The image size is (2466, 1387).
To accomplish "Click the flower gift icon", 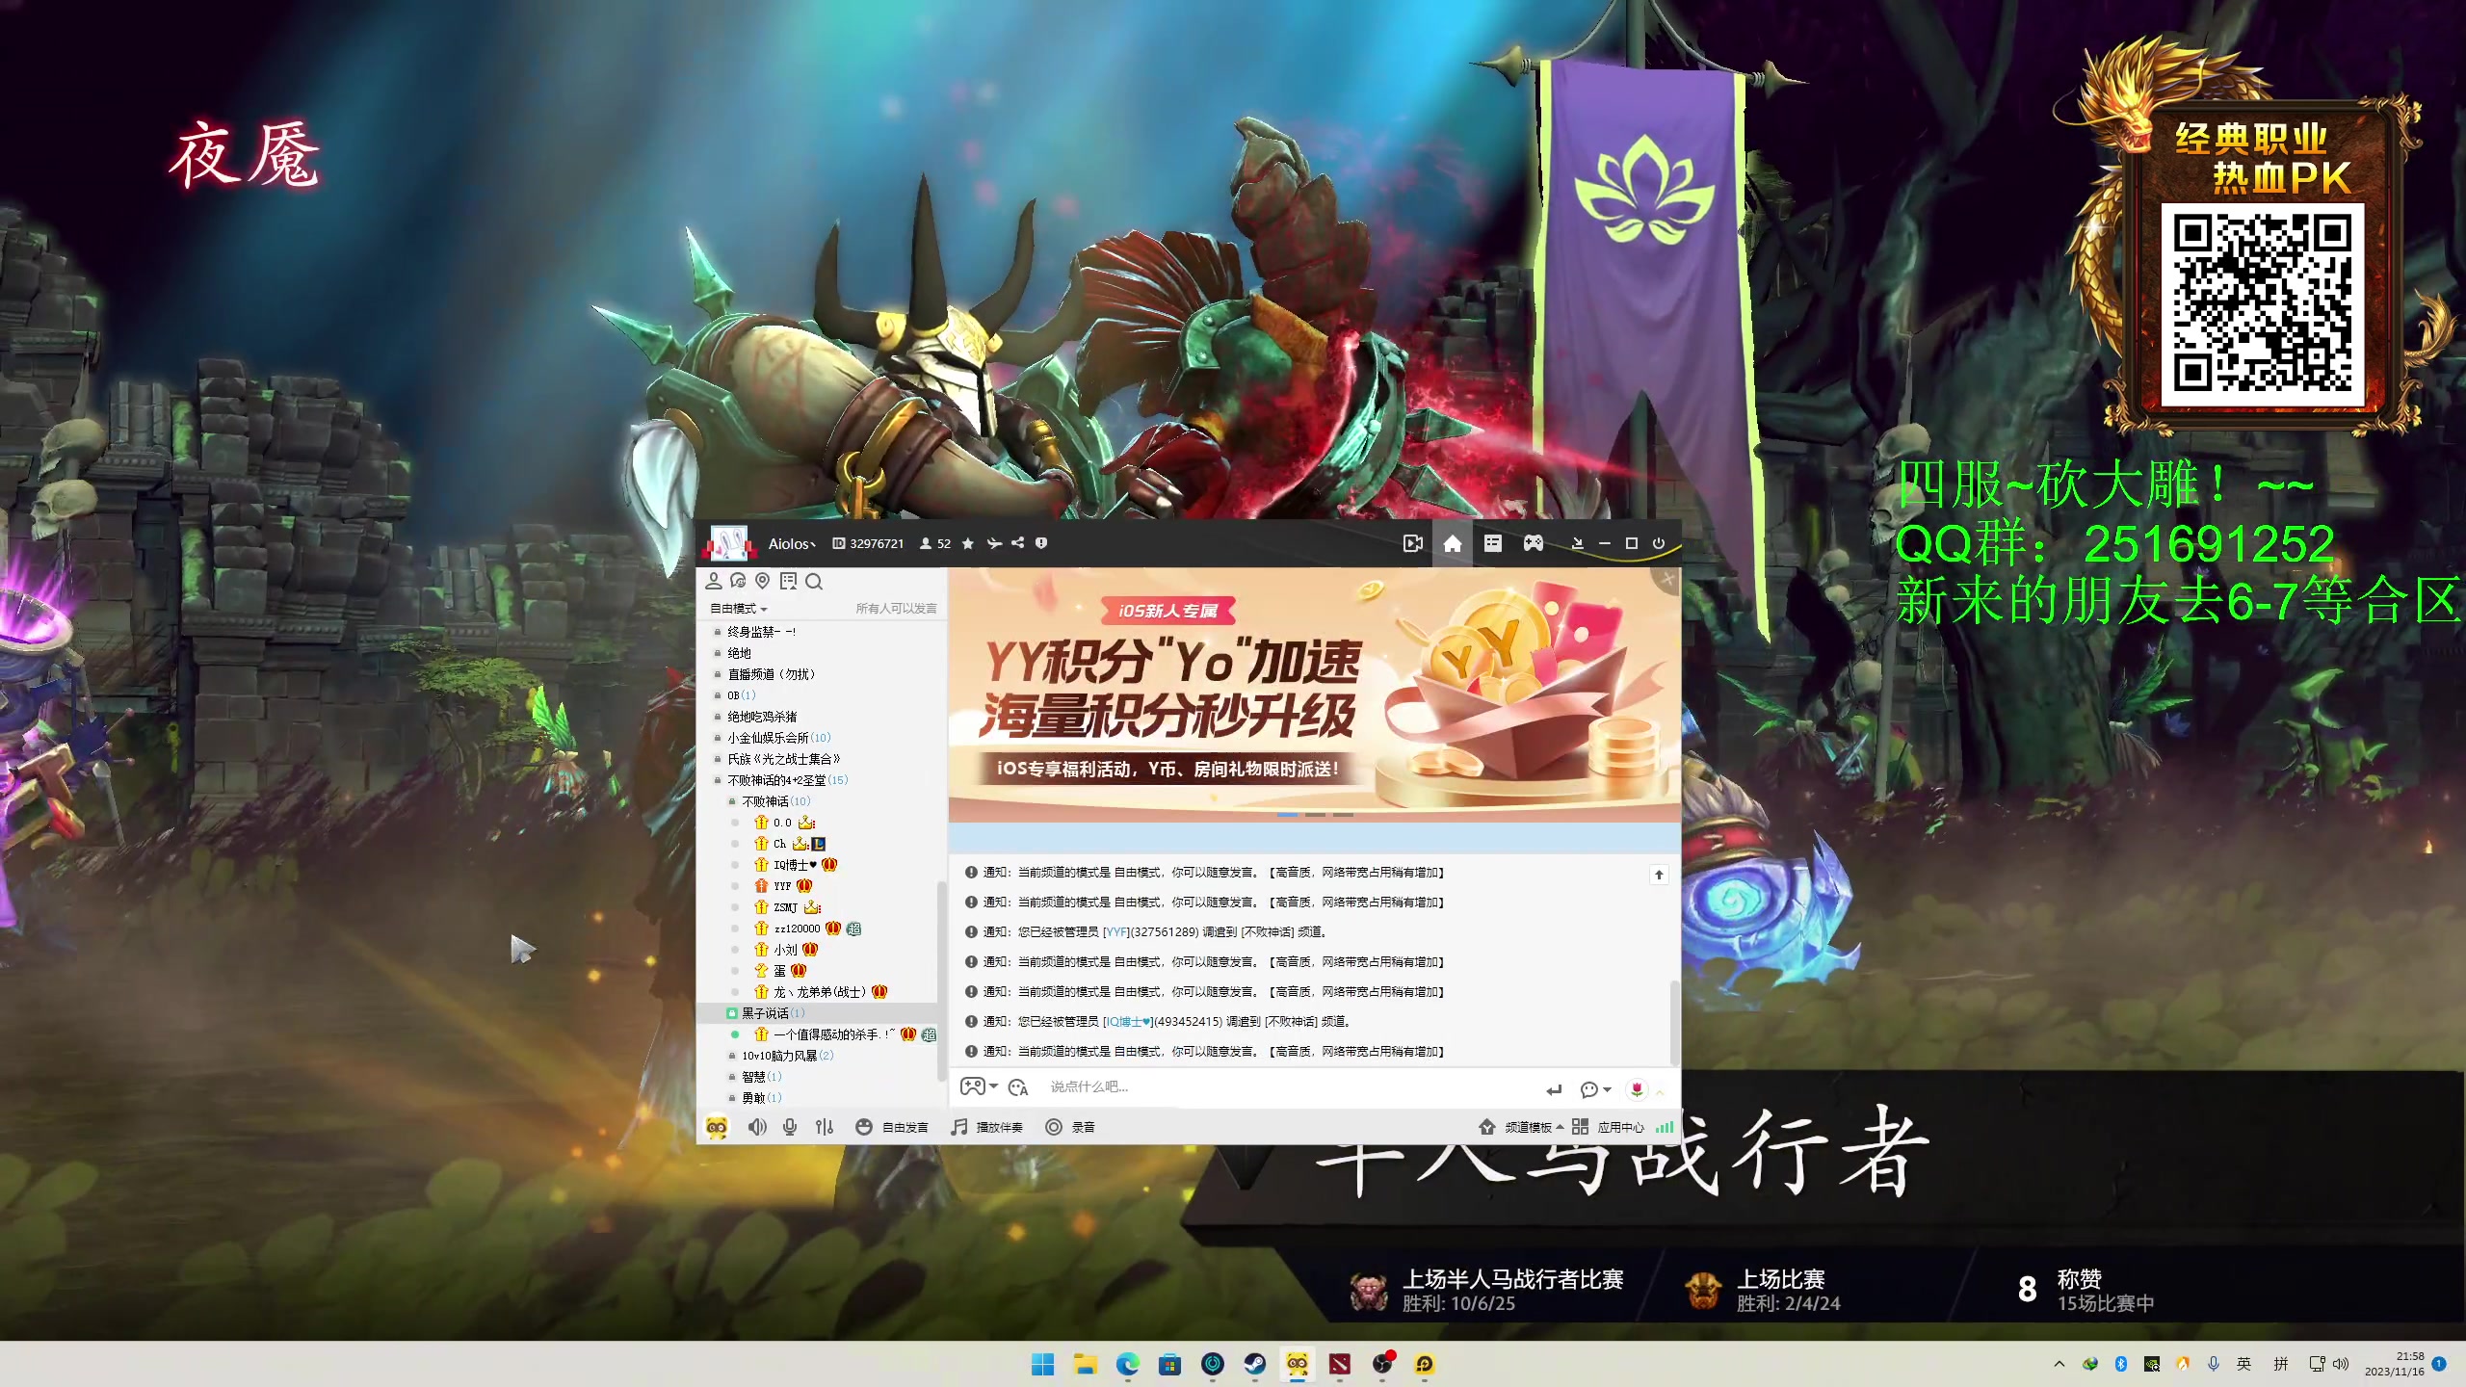I will 1638,1089.
